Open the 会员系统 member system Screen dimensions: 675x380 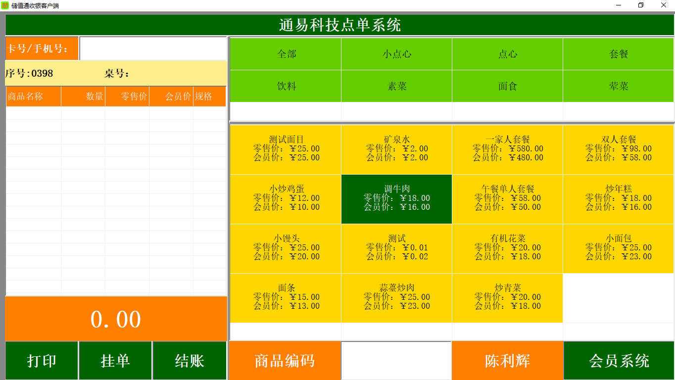coord(619,361)
